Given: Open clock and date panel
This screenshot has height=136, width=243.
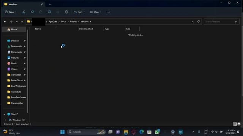Looking at the screenshot, I should click(230, 132).
